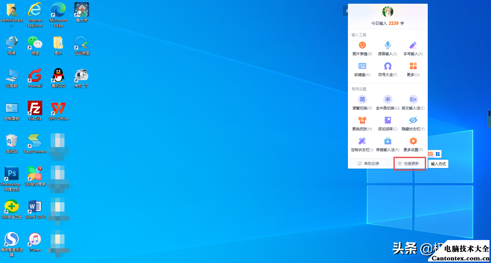Open 符号大全 symbol library
491x263 pixels.
coord(388,70)
